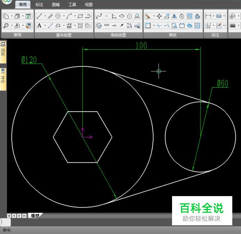This screenshot has height=234, width=241.
Task: Select the Erase (brush) tool in Modify
Action: point(148,16)
